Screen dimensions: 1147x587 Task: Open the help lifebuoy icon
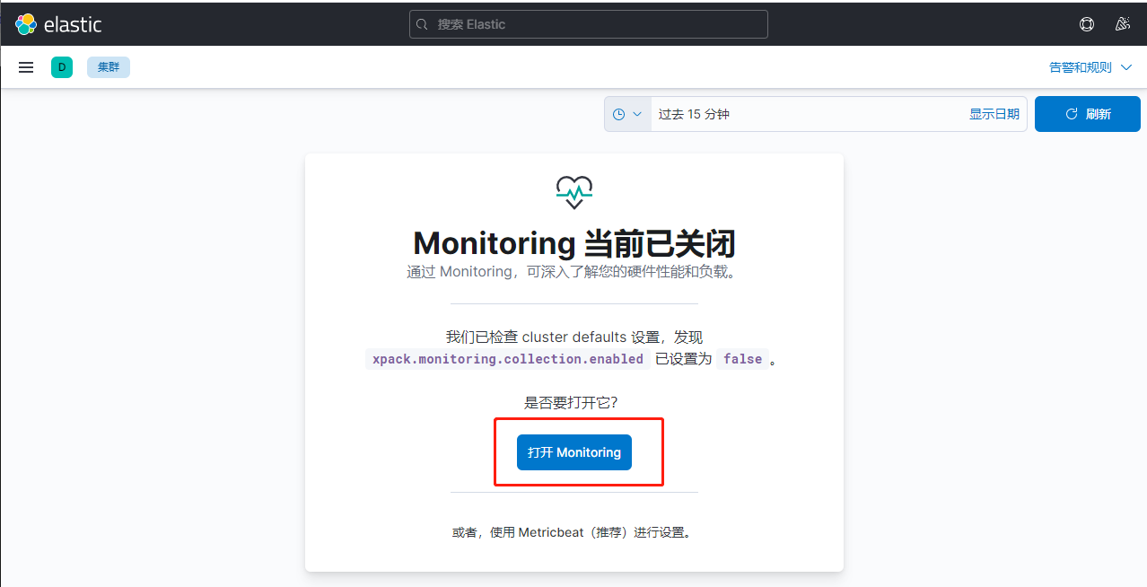(x=1087, y=24)
